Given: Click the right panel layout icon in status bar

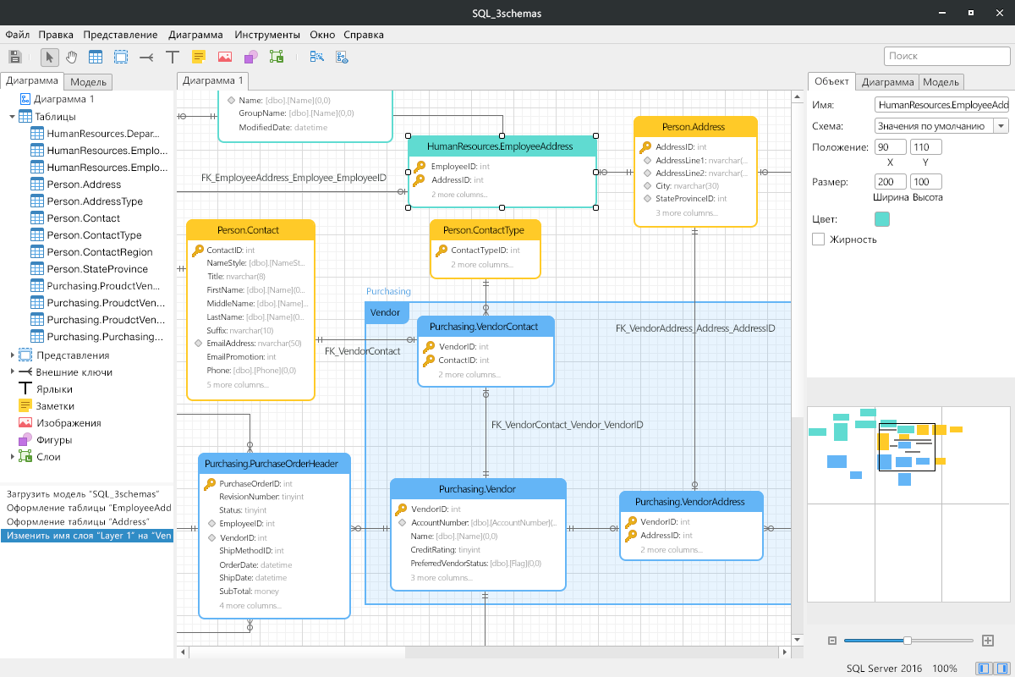Looking at the screenshot, I should pyautogui.click(x=1001, y=669).
